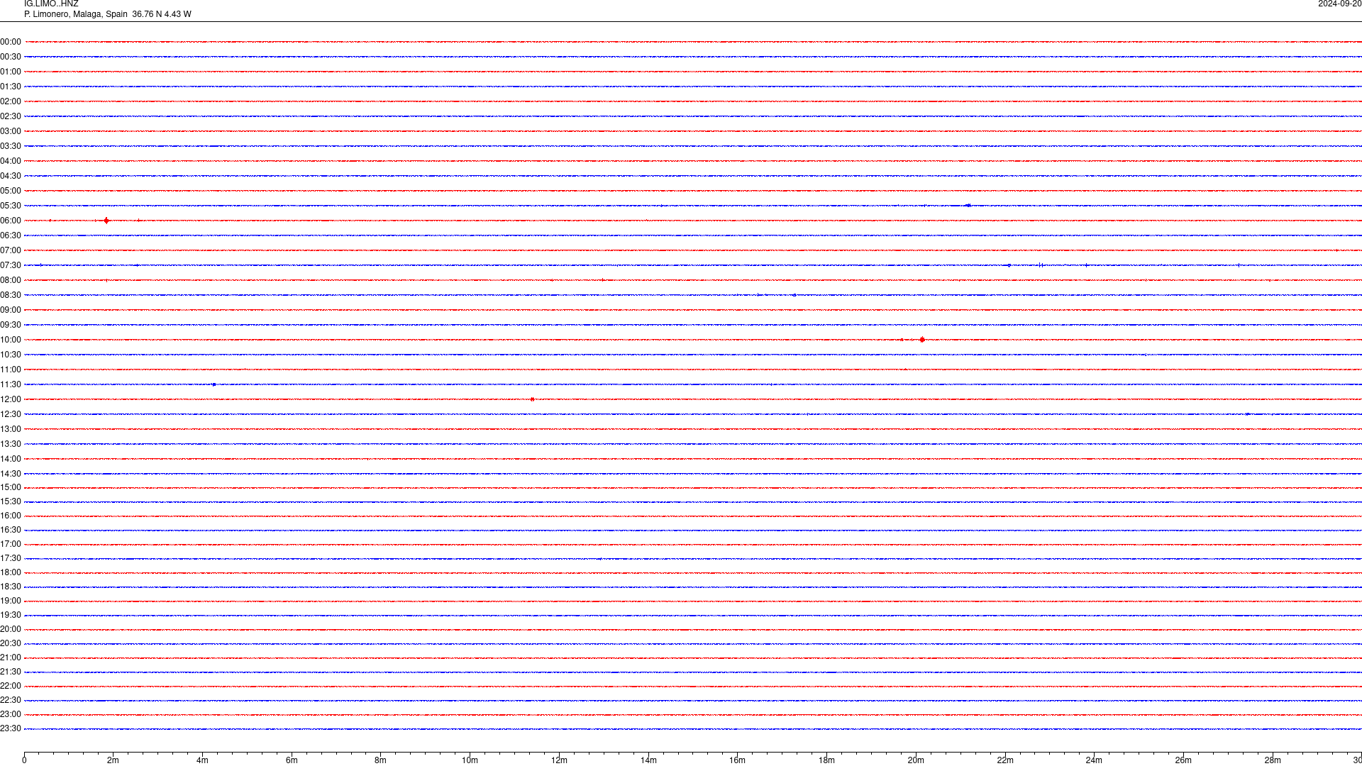Image resolution: width=1362 pixels, height=766 pixels.
Task: Click the 06:00 time row label
Action: [x=11, y=221]
